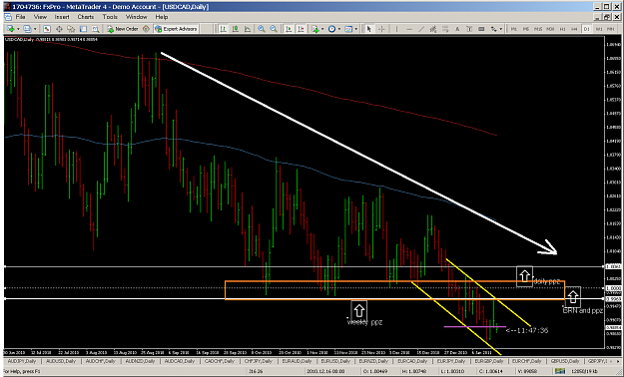Select the Horizontal Line drawing tool

pyautogui.click(x=409, y=29)
